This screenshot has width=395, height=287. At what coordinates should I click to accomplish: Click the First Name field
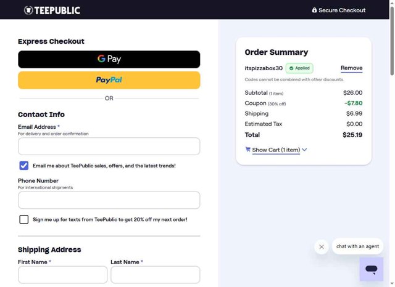click(62, 275)
